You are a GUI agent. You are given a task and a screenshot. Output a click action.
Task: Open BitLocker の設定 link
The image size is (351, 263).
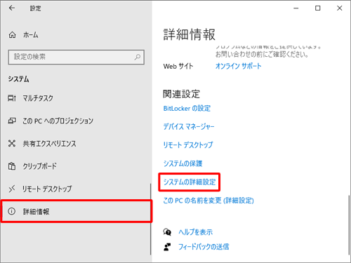[x=187, y=108]
